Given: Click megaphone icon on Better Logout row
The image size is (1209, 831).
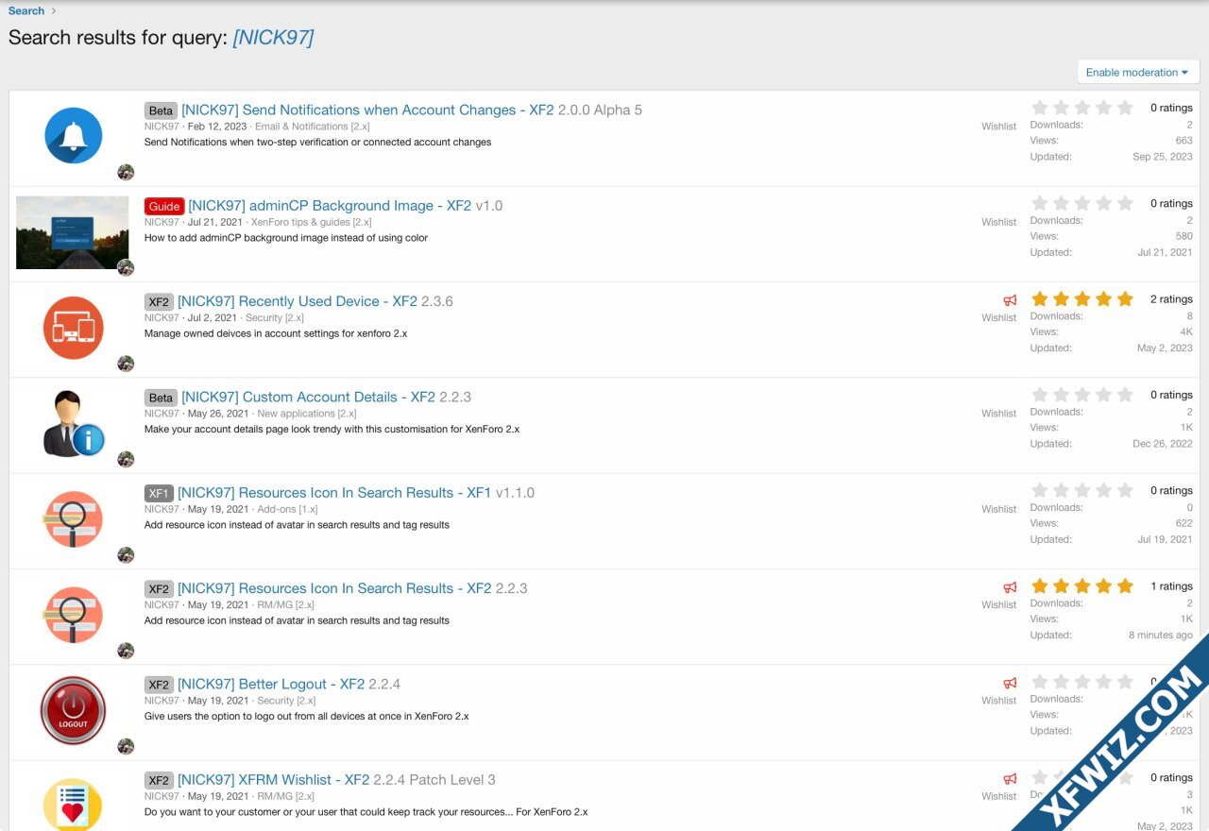Looking at the screenshot, I should pos(1010,683).
